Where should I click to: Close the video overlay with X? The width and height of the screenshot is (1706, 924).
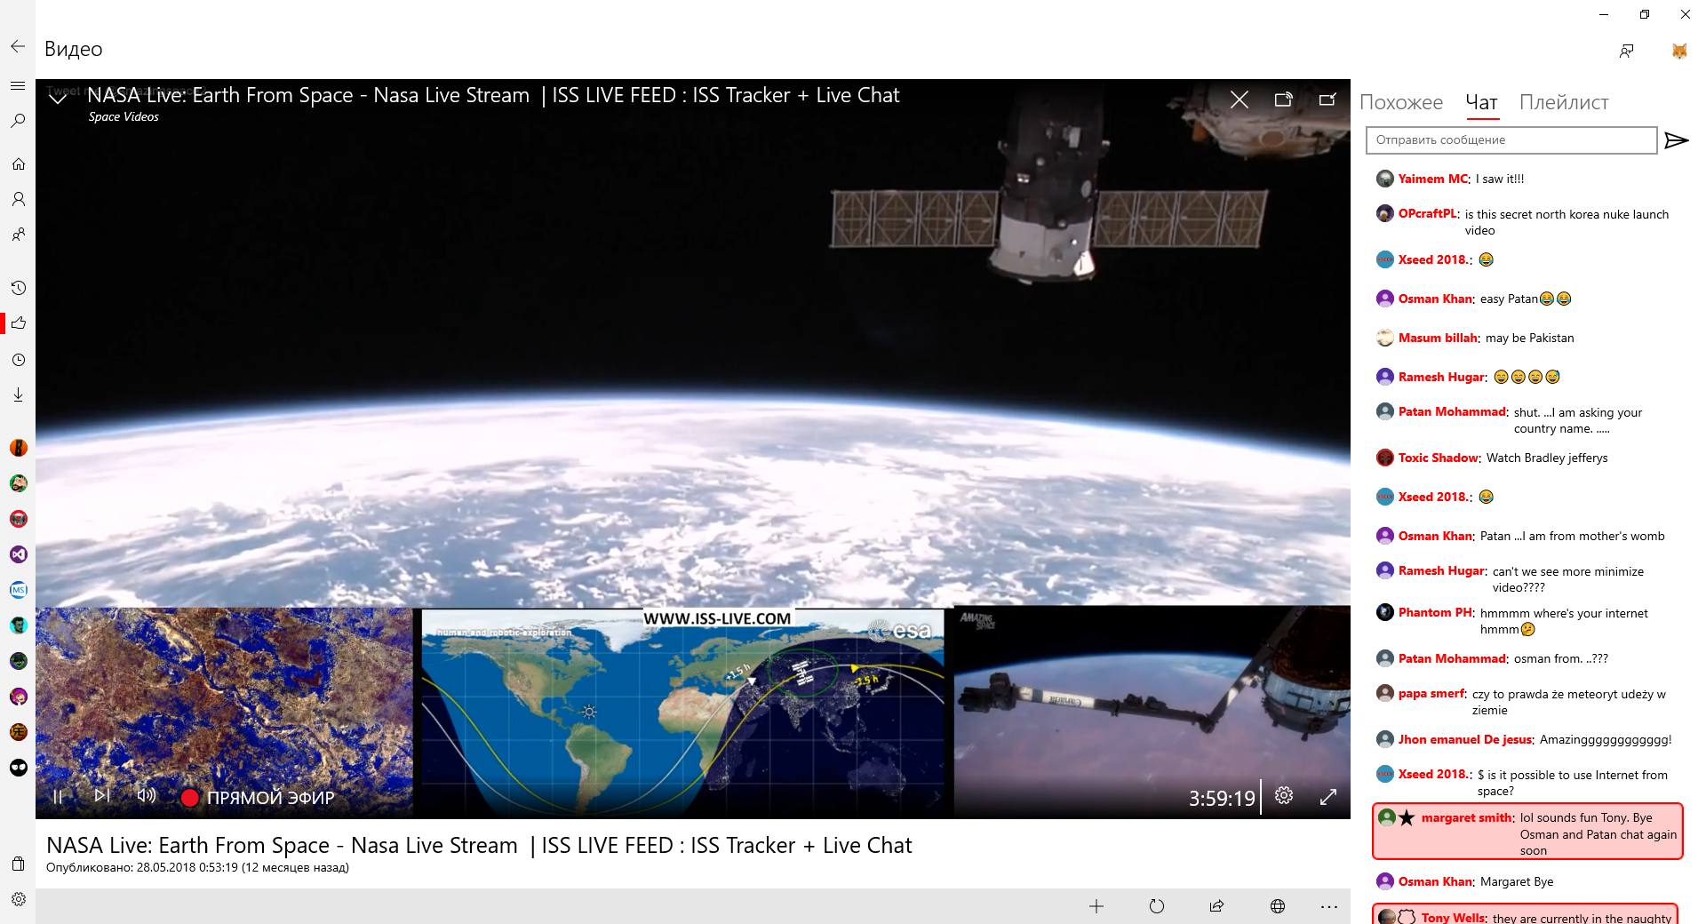(1239, 100)
